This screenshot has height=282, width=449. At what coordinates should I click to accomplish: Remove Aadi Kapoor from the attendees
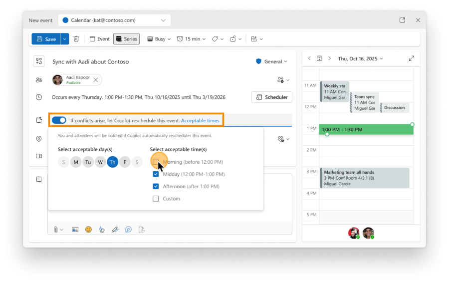pos(96,80)
